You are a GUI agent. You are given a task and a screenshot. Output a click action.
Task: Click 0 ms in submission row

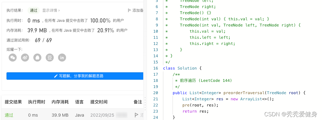coord(33,115)
